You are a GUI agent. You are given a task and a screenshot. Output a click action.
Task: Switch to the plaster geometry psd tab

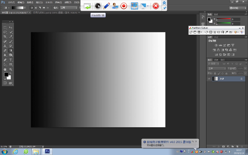click(55, 13)
